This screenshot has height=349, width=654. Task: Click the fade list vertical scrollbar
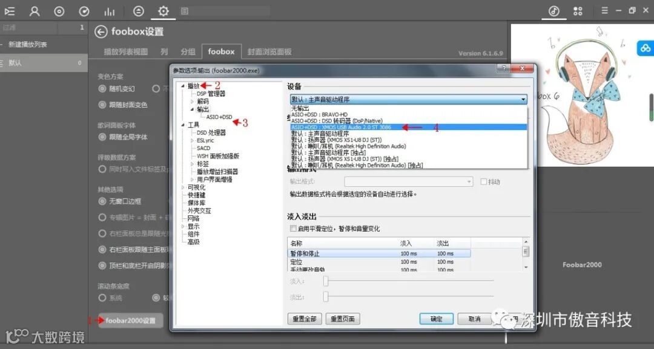click(x=526, y=254)
